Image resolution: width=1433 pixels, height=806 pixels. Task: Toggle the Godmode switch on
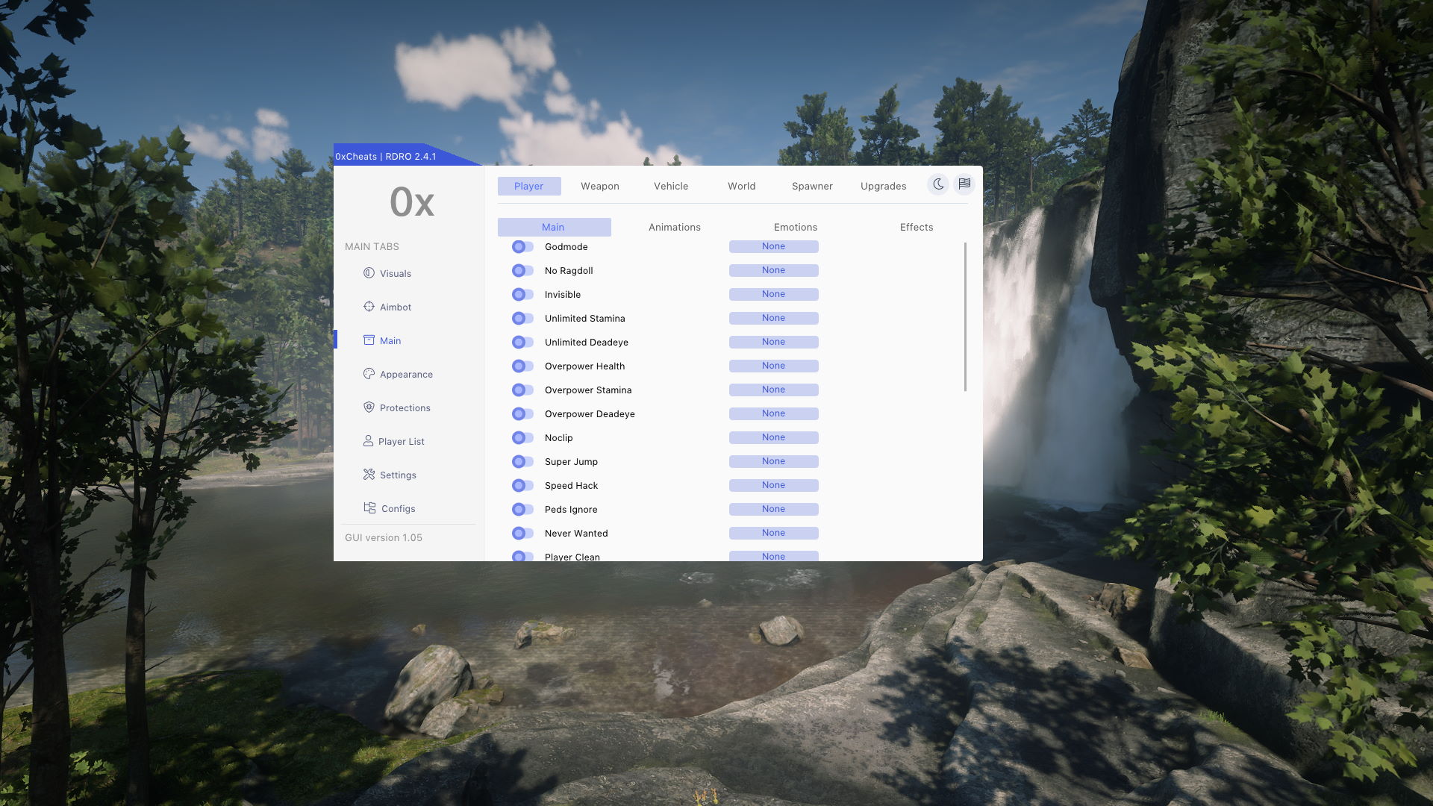pos(522,246)
